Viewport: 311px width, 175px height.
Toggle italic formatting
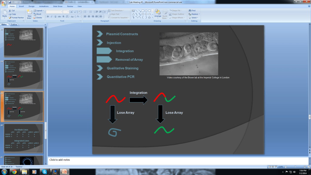coord(51,16)
